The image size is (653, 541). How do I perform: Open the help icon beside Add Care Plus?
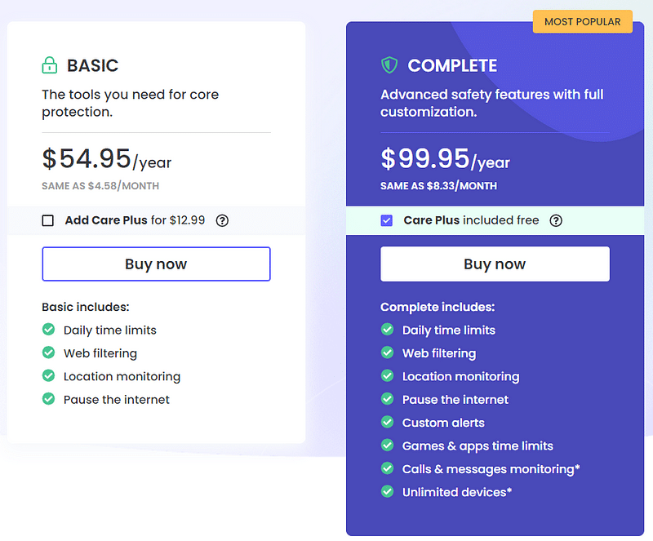pyautogui.click(x=222, y=220)
